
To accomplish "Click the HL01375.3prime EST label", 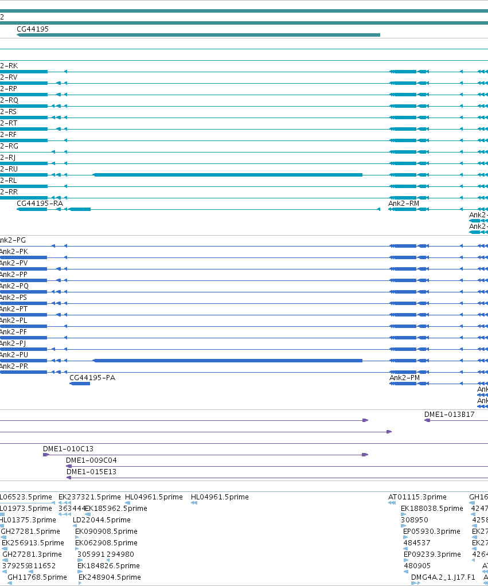I will (x=28, y=520).
